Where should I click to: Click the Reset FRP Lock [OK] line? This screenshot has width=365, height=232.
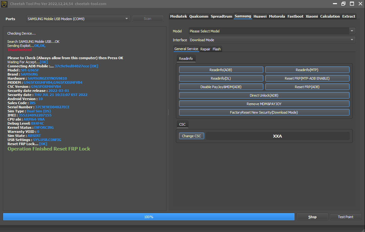27,144
